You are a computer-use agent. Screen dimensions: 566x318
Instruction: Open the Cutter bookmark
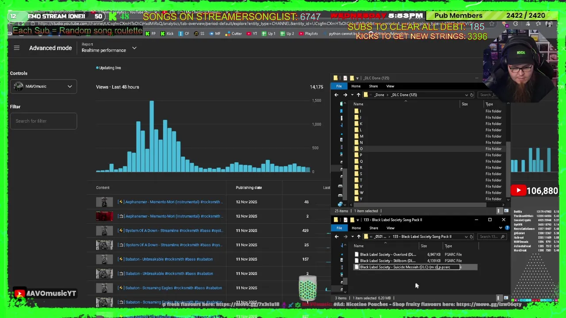click(233, 34)
